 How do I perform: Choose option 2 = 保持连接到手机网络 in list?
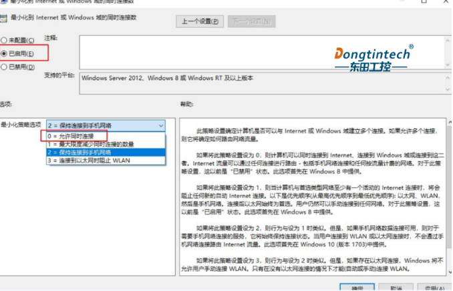(106, 152)
